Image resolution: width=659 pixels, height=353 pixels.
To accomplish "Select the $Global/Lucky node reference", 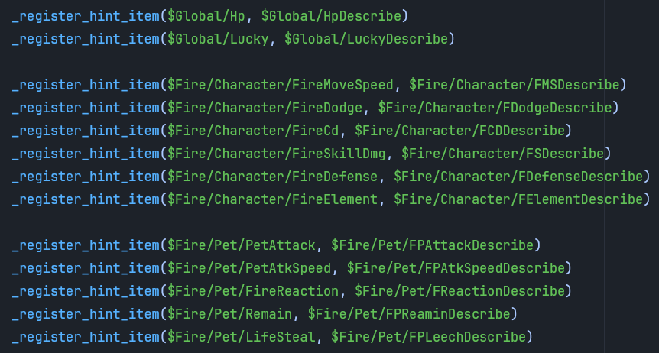I will 218,37.
